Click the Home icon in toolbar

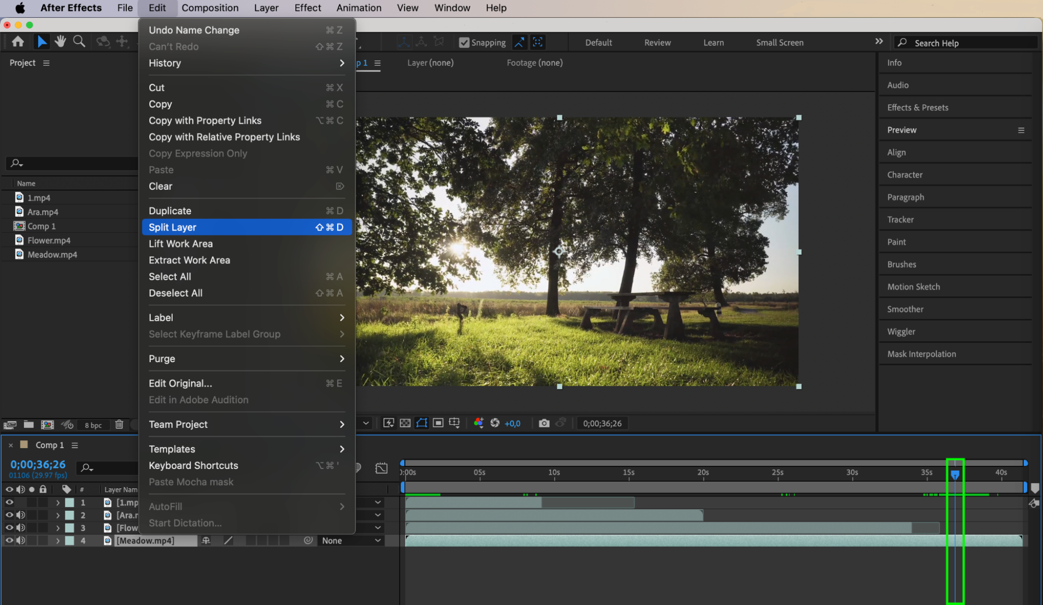point(18,42)
